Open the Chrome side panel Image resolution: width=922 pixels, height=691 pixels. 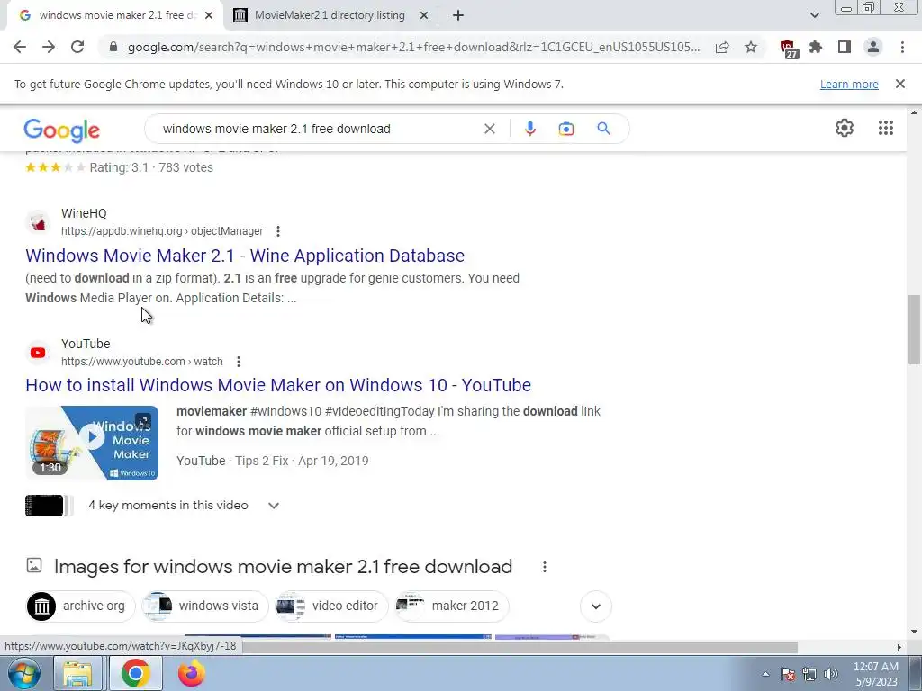pos(845,47)
